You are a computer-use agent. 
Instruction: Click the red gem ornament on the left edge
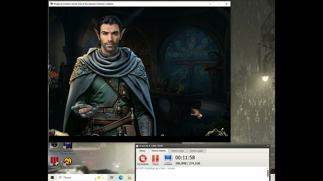pos(53,75)
